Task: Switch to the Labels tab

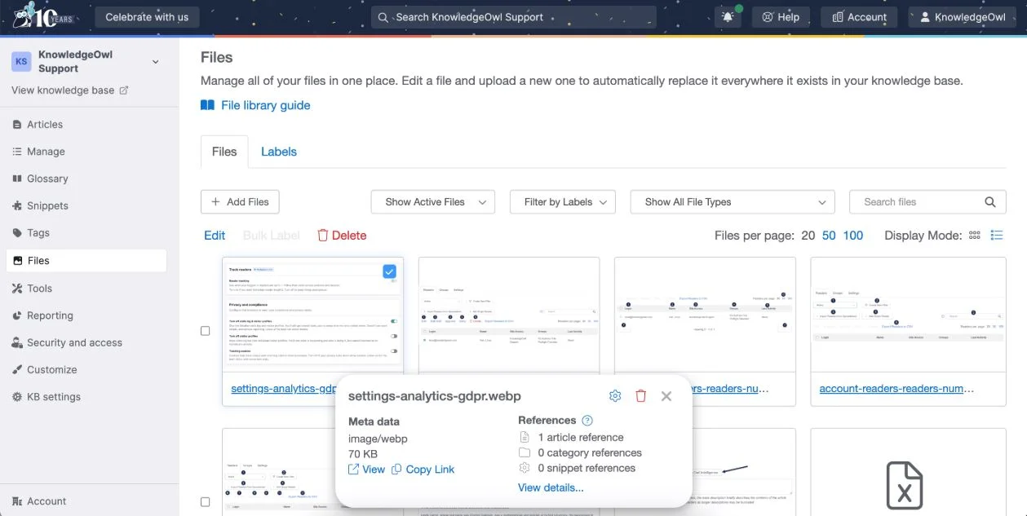Action: [x=278, y=152]
